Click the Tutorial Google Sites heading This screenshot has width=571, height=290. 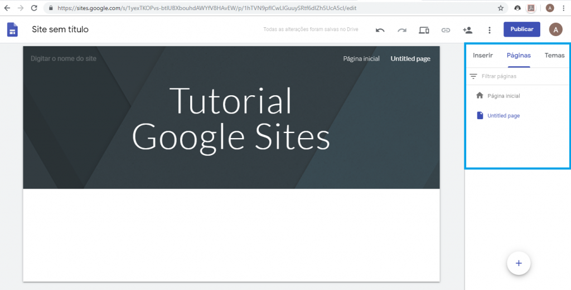[x=231, y=119]
